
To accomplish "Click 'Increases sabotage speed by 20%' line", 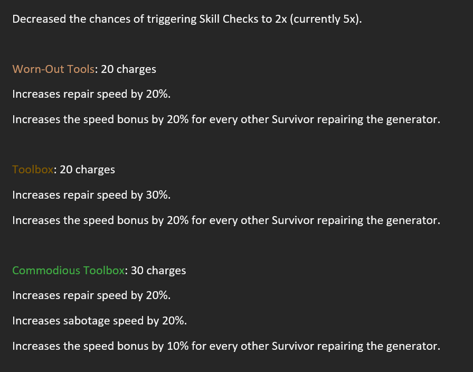I will [100, 321].
